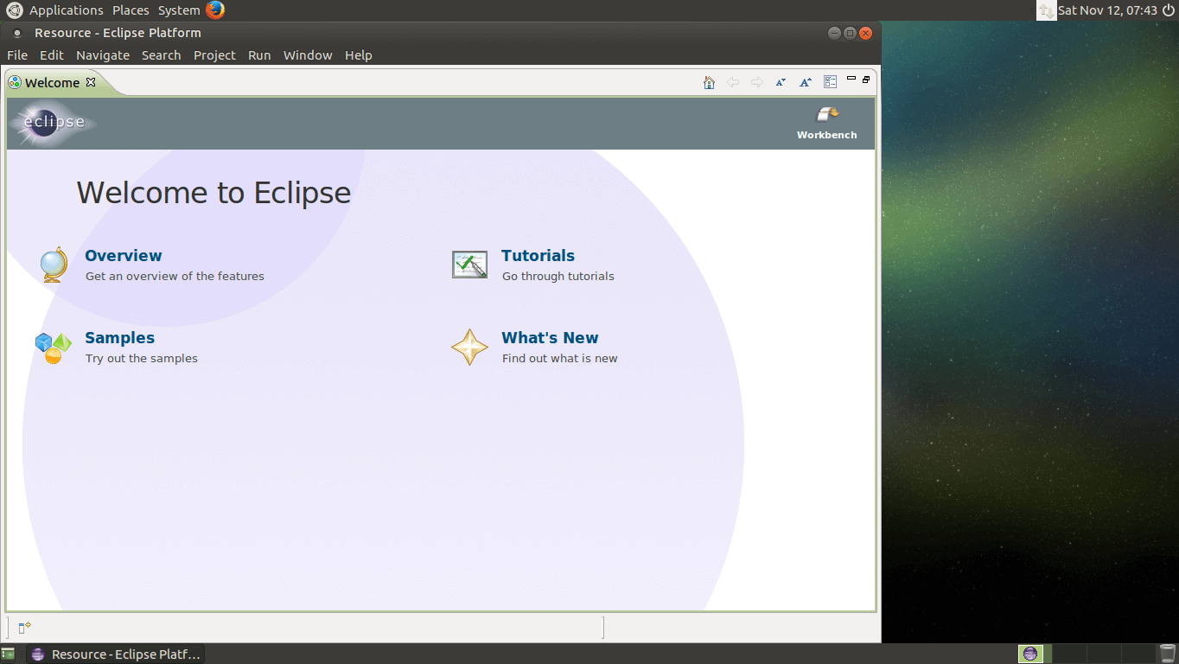Open the Places menu in top panel
1179x664 pixels.
[x=131, y=10]
